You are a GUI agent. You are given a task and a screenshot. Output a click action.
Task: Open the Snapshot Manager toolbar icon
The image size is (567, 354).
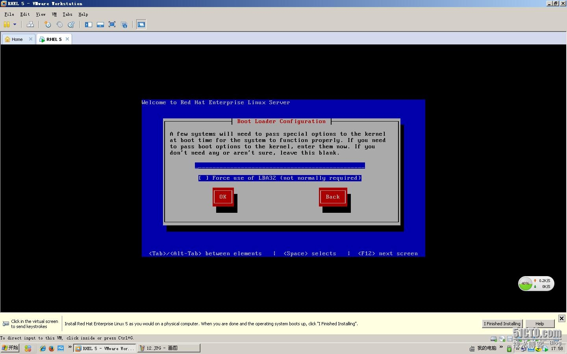(71, 24)
